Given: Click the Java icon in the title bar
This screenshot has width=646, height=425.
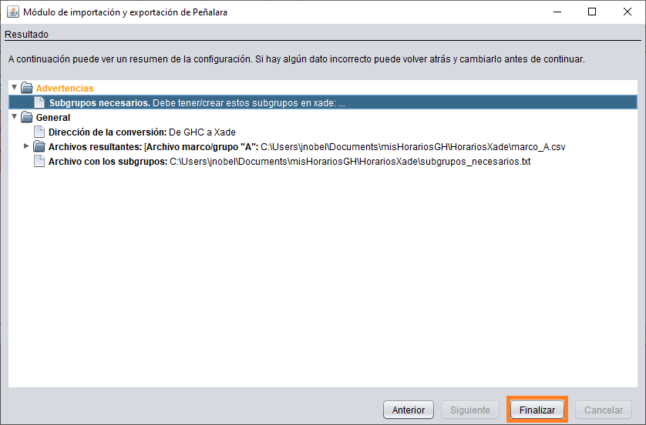Looking at the screenshot, I should click(x=13, y=12).
